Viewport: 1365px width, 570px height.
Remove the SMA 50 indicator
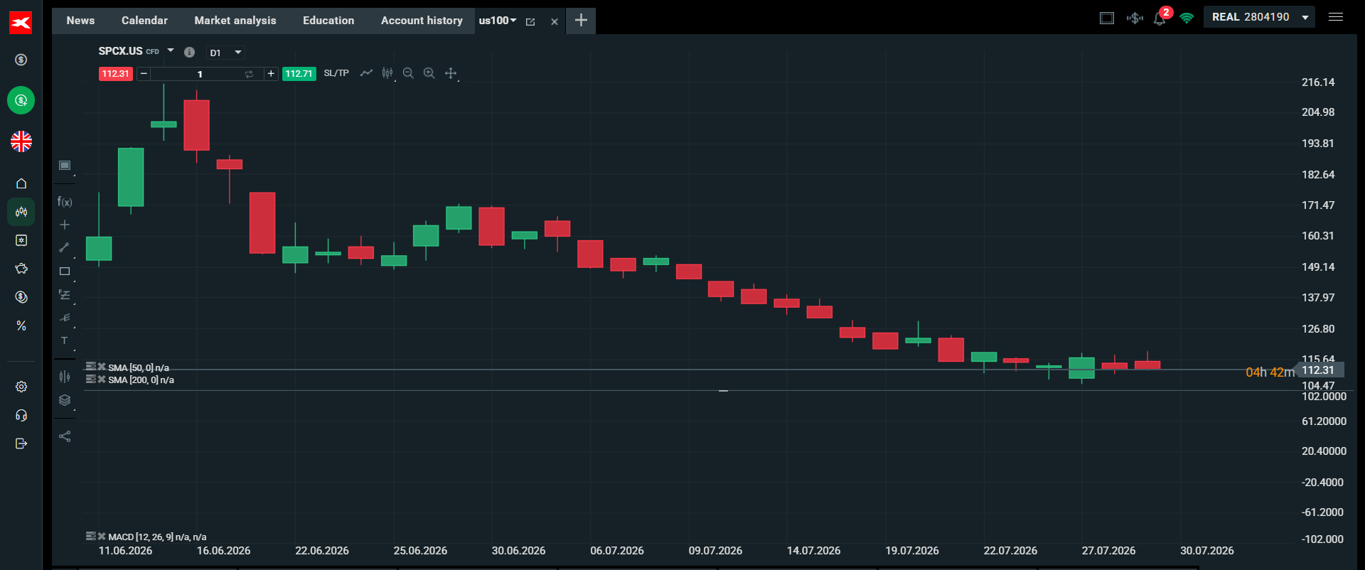102,367
